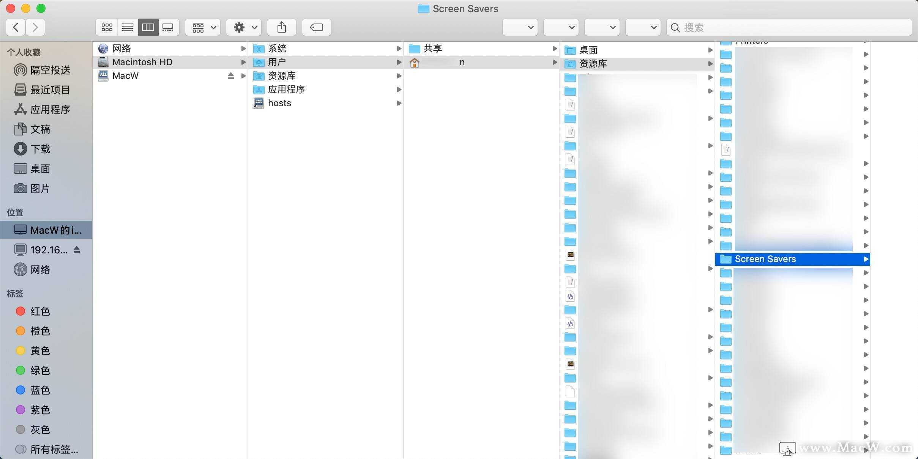Screen dimensions: 918x459
Task: Expand the hosts item arrow
Action: (399, 103)
